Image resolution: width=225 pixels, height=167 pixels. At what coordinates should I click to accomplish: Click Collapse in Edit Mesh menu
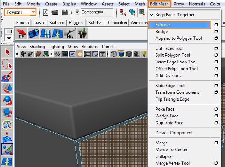coord(163,156)
